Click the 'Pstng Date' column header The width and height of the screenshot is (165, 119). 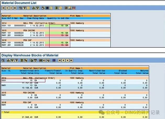coord(38,18)
